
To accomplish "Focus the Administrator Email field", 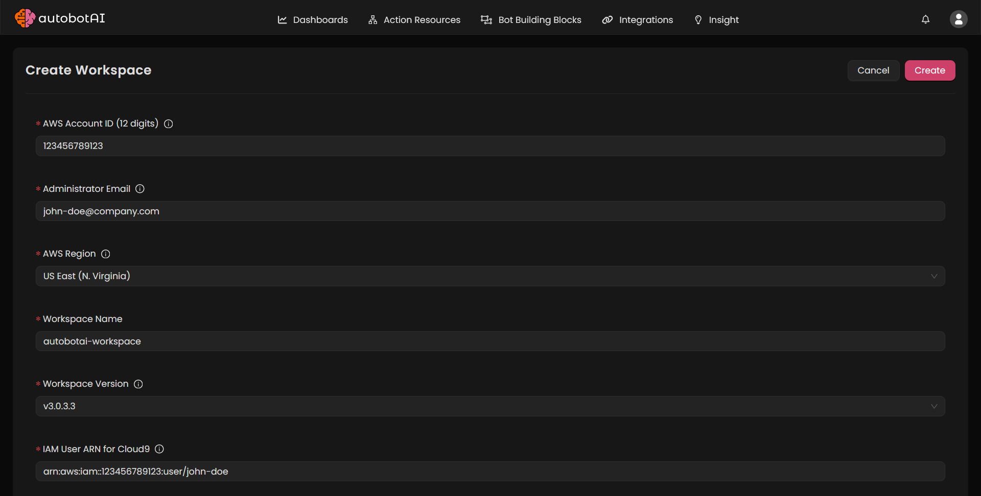I will tap(491, 211).
